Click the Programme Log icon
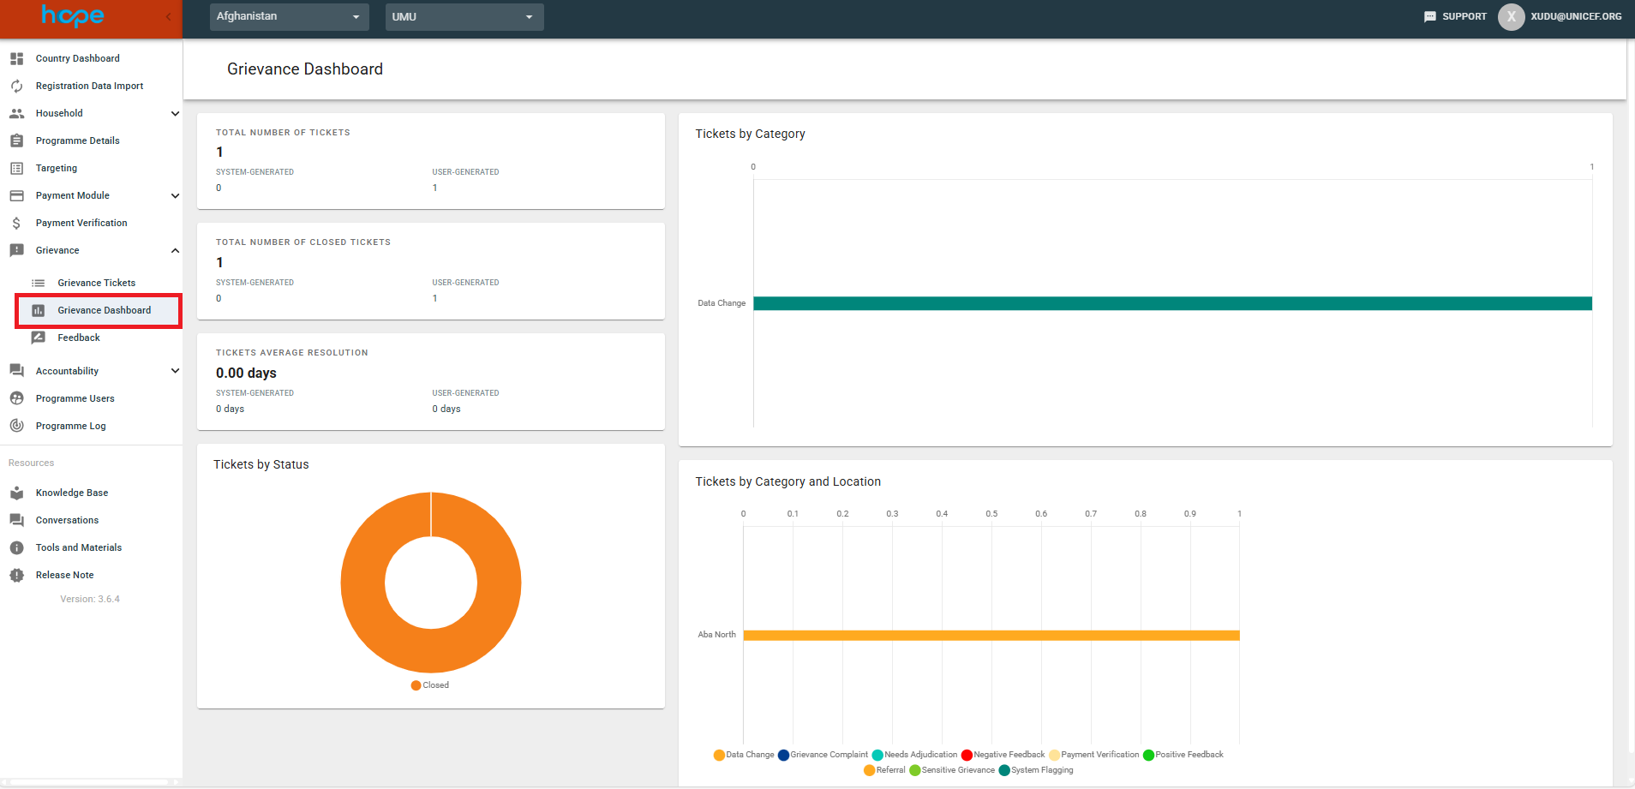Viewport: 1635px width, 789px height. tap(16, 426)
